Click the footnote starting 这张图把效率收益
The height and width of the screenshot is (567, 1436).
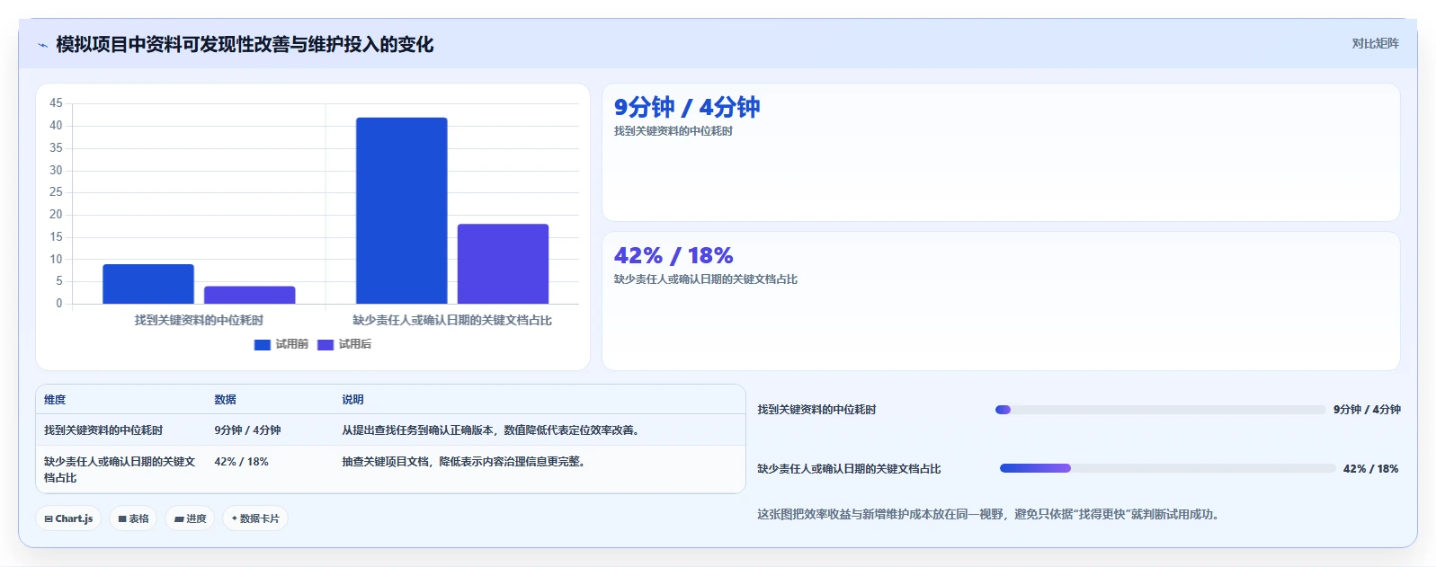pyautogui.click(x=989, y=515)
